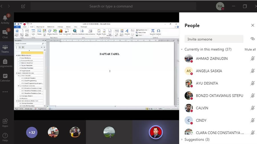Click Mute all participants
Viewport: 257px width, 144px height.
[x=250, y=50]
